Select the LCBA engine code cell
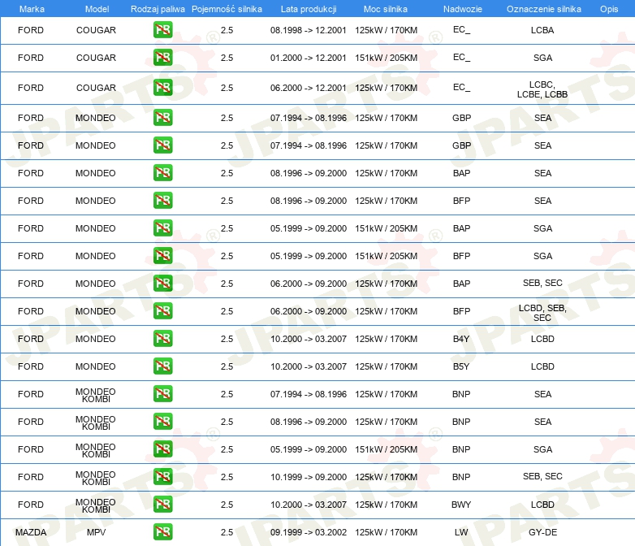Image resolution: width=635 pixels, height=546 pixels. pos(542,30)
